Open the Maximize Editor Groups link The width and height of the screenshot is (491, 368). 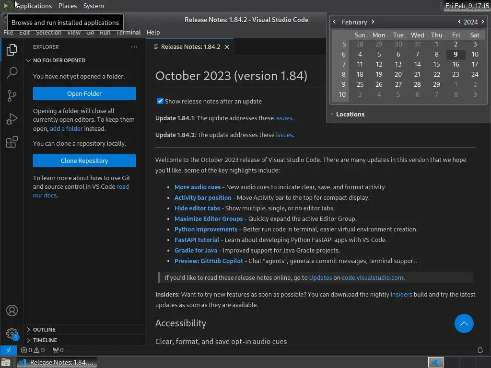209,218
